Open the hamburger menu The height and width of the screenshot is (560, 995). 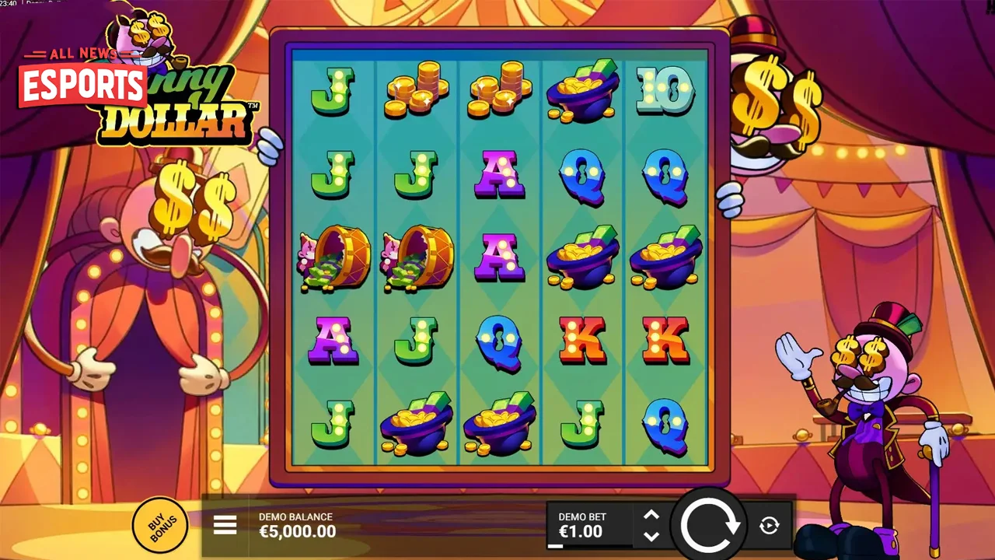[x=225, y=524]
